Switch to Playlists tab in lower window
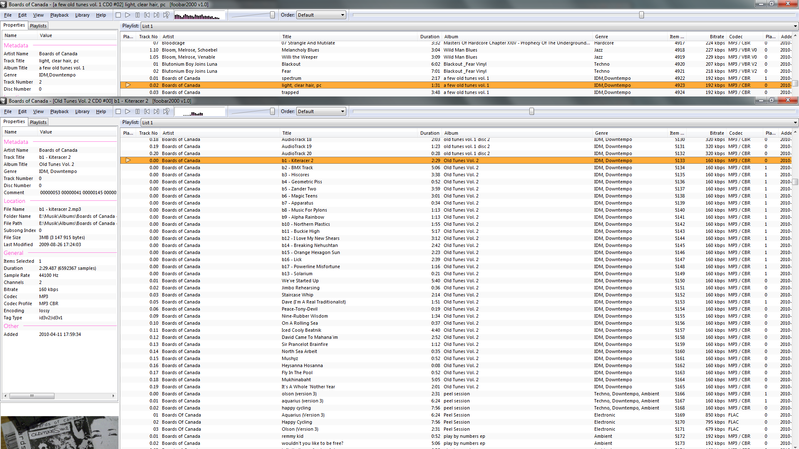799x449 pixels. (38, 122)
